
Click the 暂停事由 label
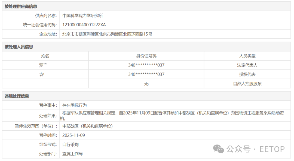[x=48, y=105]
